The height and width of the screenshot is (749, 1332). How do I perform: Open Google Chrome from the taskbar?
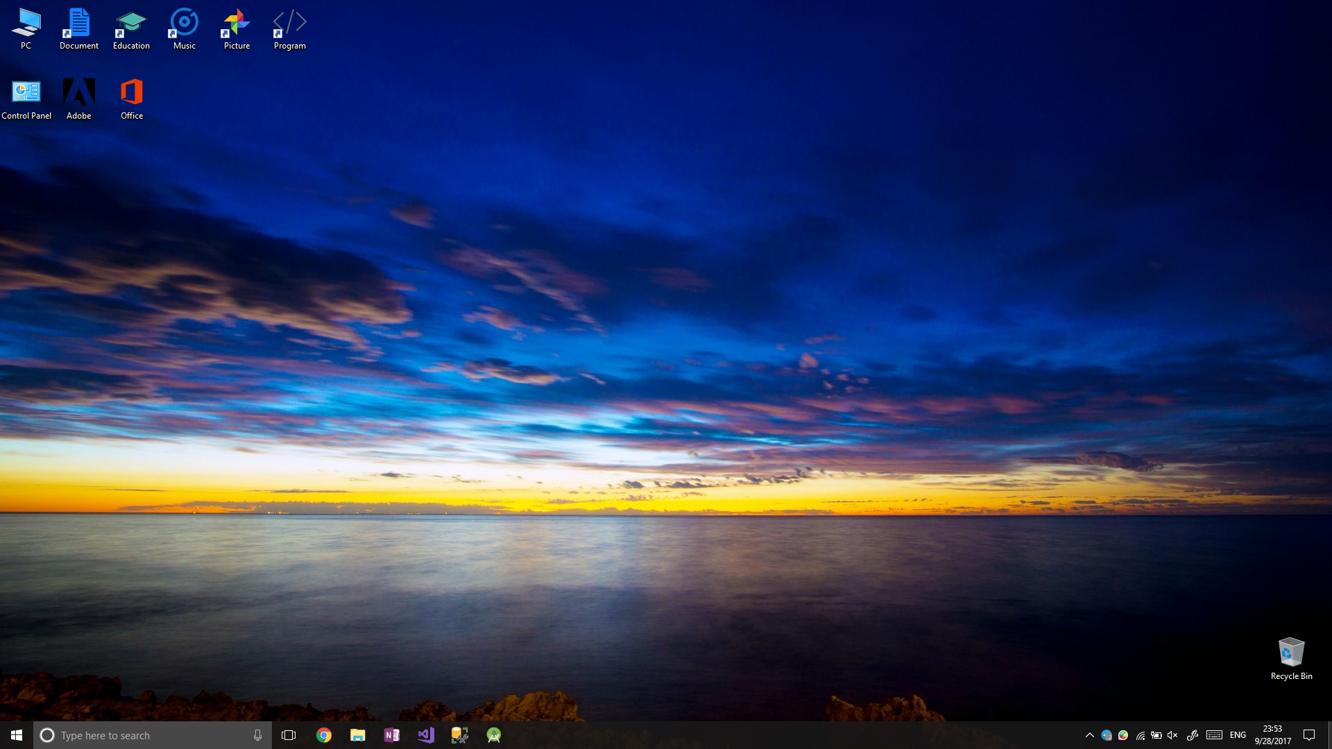pyautogui.click(x=324, y=735)
